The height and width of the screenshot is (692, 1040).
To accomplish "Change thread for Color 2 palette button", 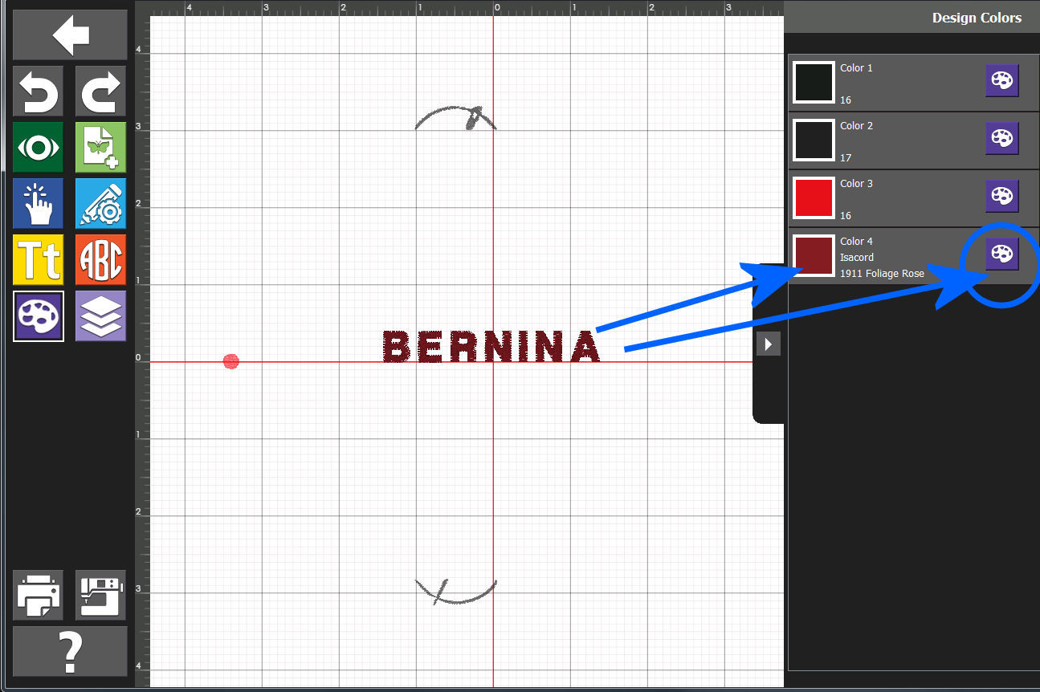I will point(1001,139).
